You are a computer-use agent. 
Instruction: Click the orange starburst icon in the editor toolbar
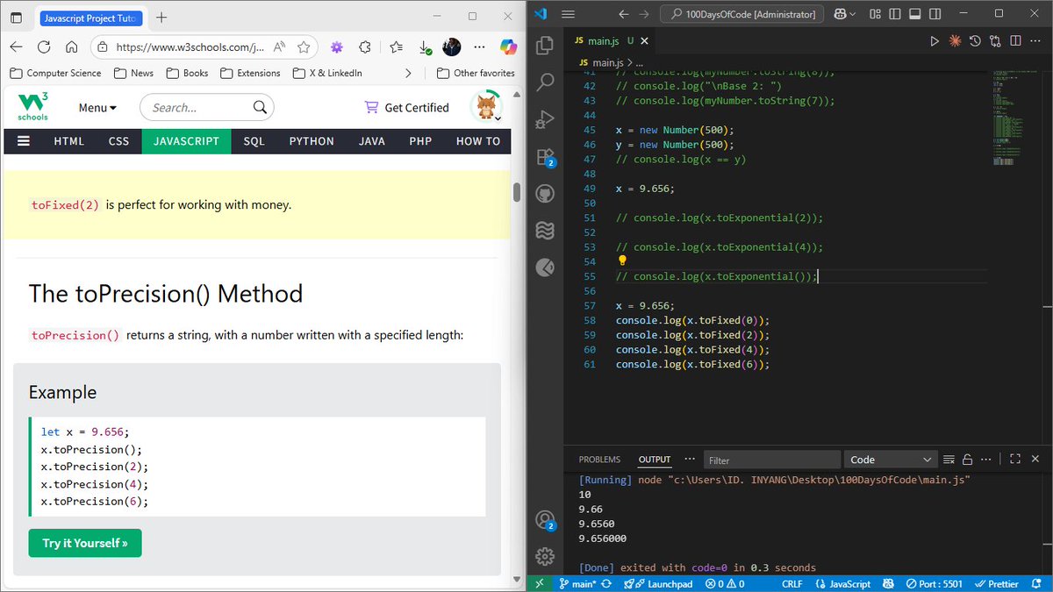pos(955,41)
